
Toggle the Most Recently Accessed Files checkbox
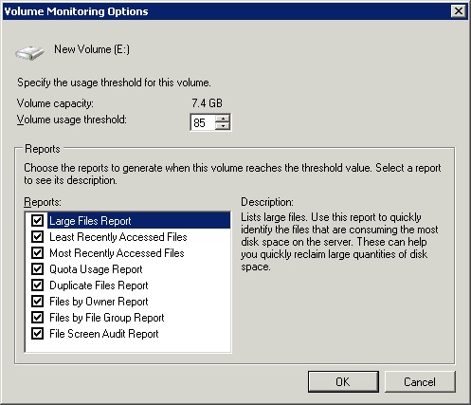click(x=37, y=252)
